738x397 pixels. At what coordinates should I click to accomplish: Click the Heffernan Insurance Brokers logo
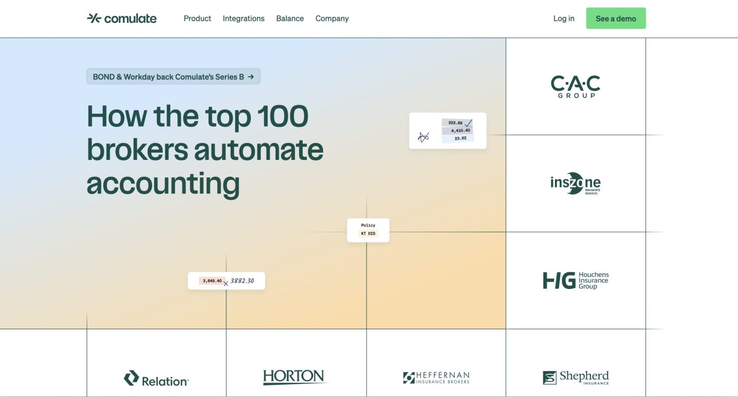coord(436,377)
